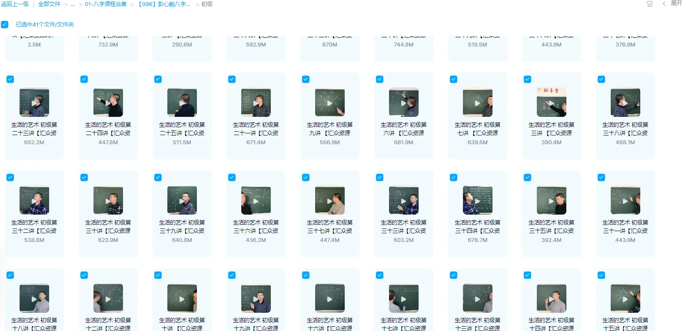
Task: Play the 三十三讲 video thumbnail
Action: 404,200
